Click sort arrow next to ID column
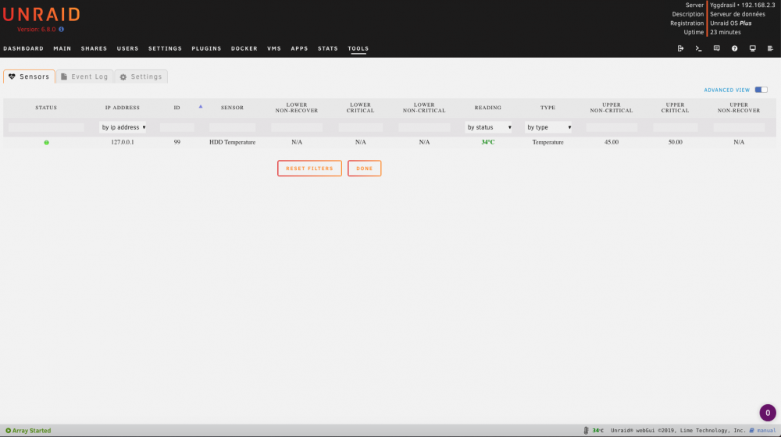The width and height of the screenshot is (781, 437). (201, 106)
